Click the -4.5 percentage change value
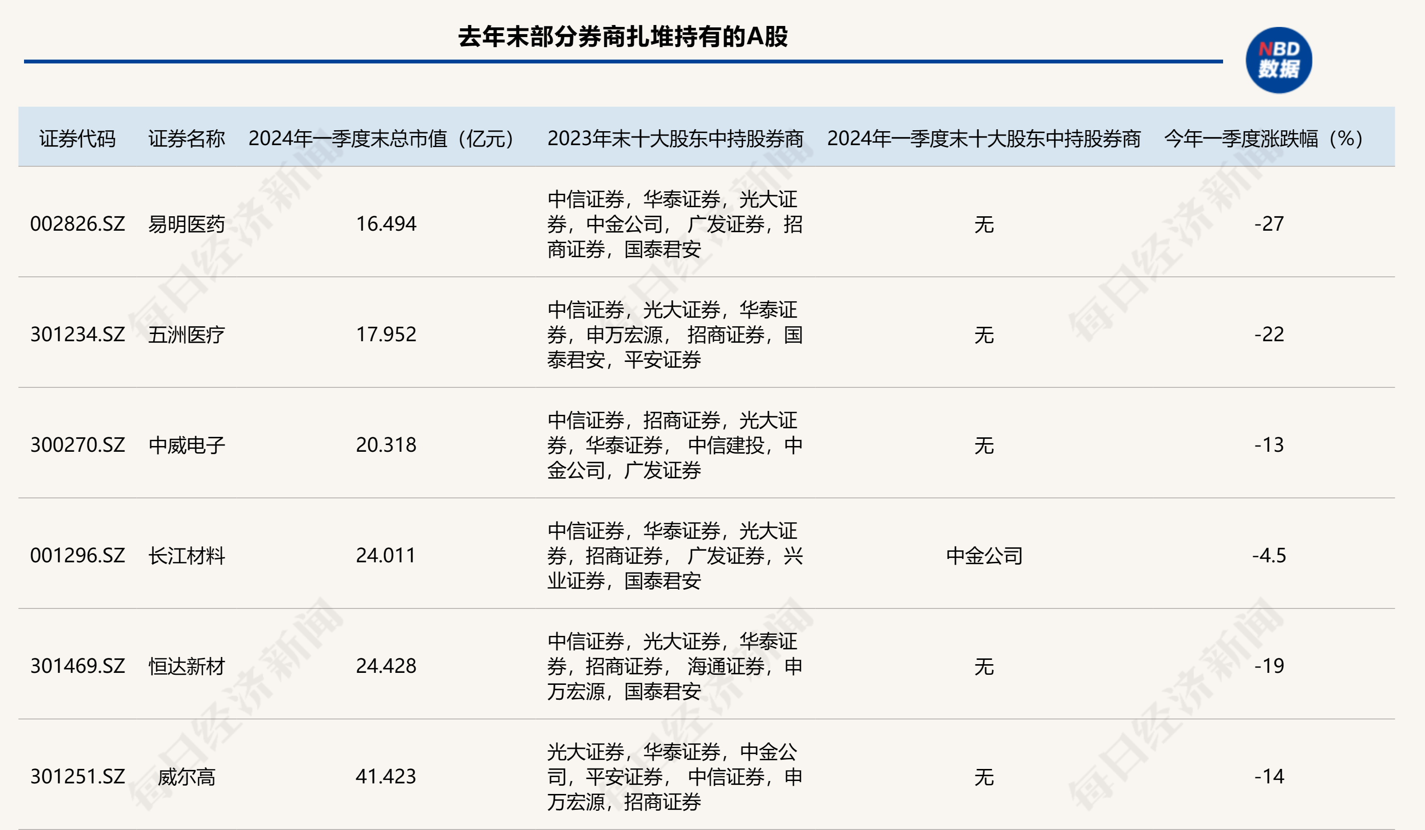 (1268, 556)
